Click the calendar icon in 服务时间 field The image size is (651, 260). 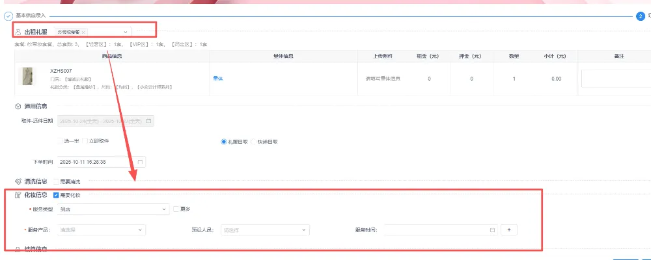(x=492, y=229)
